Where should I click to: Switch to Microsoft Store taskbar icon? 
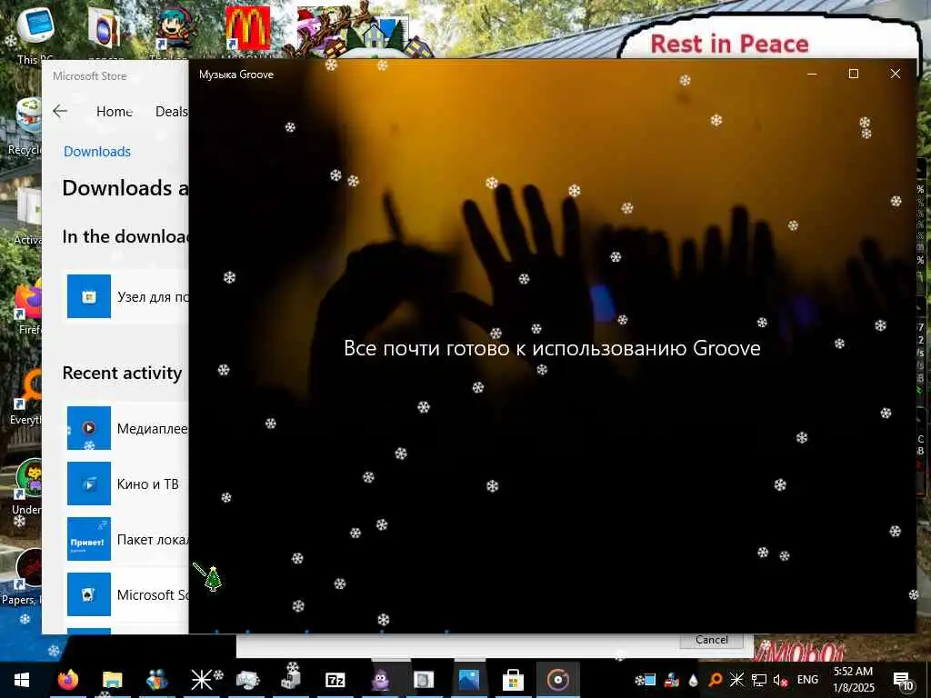(x=513, y=680)
